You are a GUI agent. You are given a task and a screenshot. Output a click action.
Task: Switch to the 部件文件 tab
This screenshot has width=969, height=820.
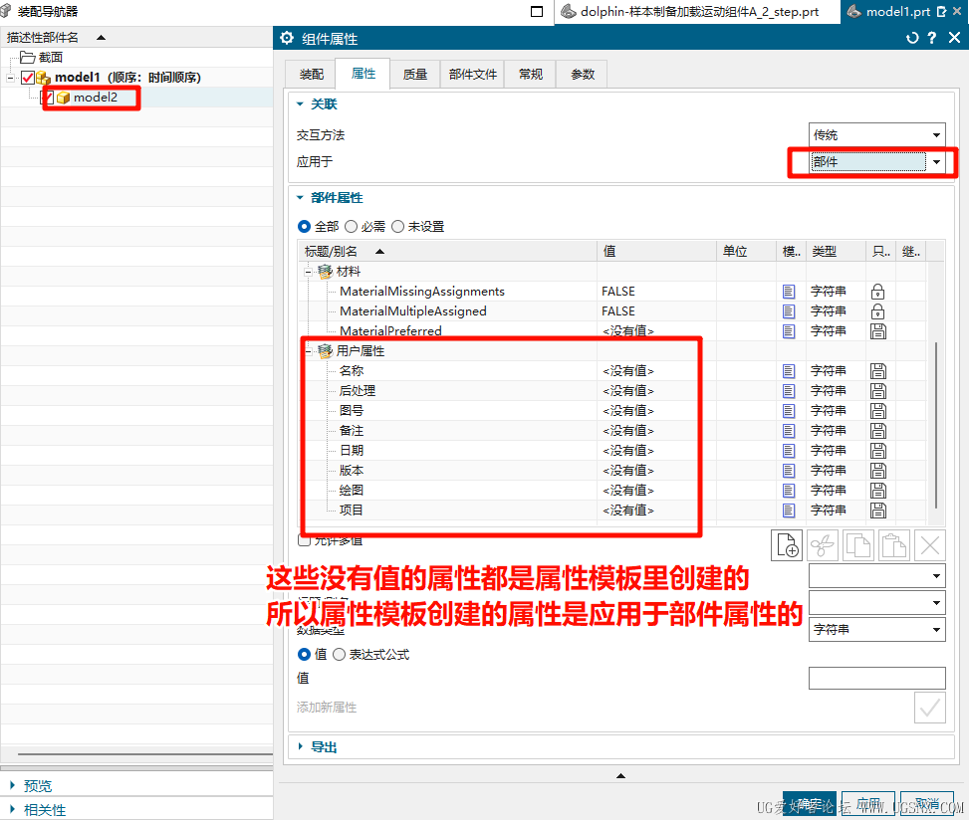tap(472, 74)
